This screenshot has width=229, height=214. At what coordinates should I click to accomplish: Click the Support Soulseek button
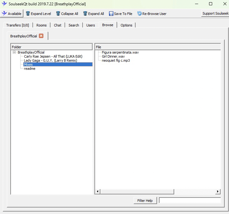[x=215, y=13]
